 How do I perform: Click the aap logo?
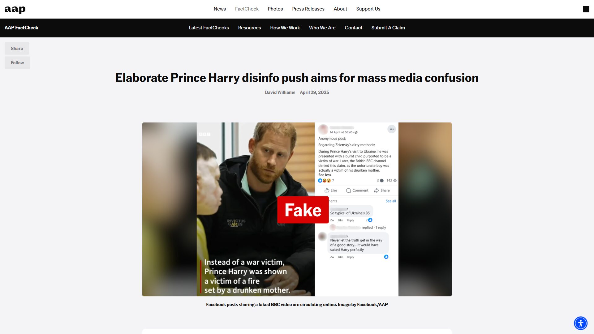[x=15, y=9]
